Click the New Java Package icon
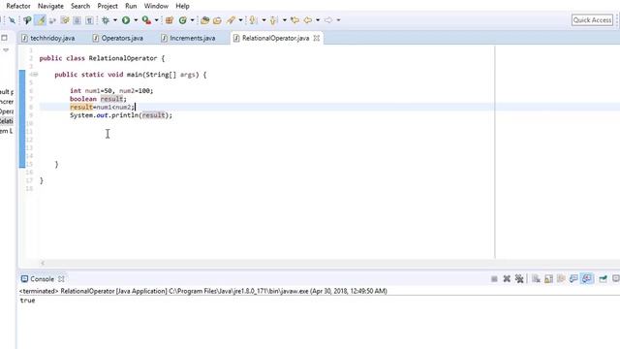The image size is (620, 349). coord(170,20)
